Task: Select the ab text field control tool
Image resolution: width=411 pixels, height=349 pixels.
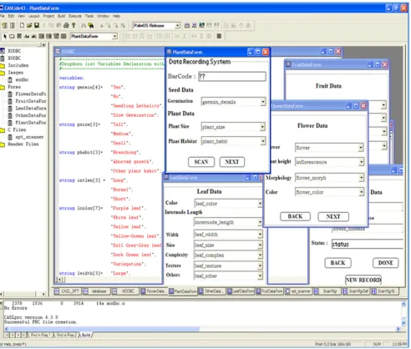Action: coord(33,36)
